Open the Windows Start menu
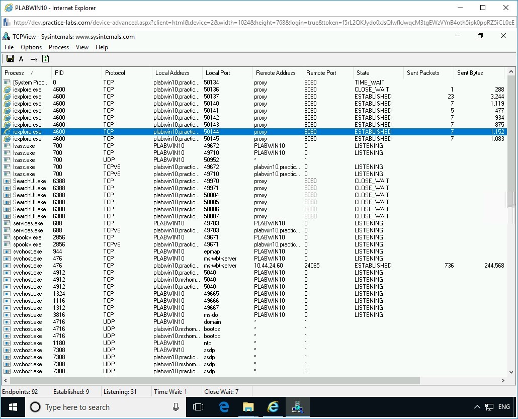The image size is (518, 419). [12, 407]
